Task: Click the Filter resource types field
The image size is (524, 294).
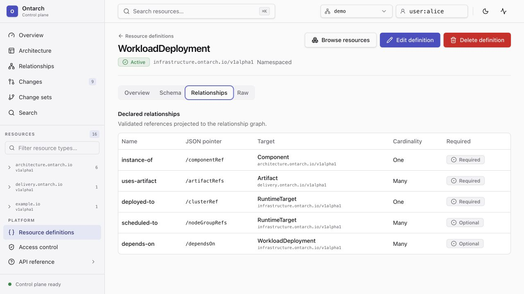Action: [x=52, y=148]
